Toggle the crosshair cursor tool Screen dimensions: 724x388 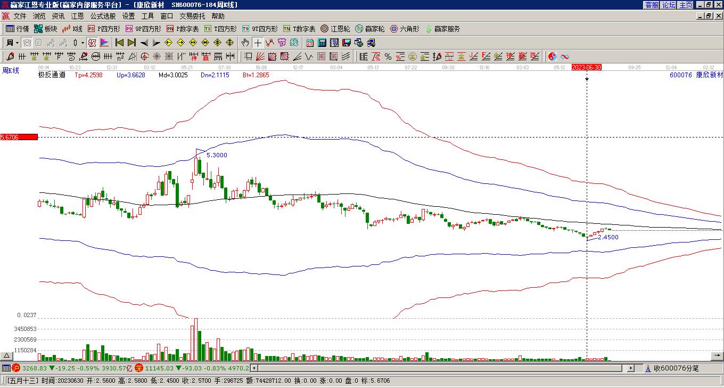[258, 43]
